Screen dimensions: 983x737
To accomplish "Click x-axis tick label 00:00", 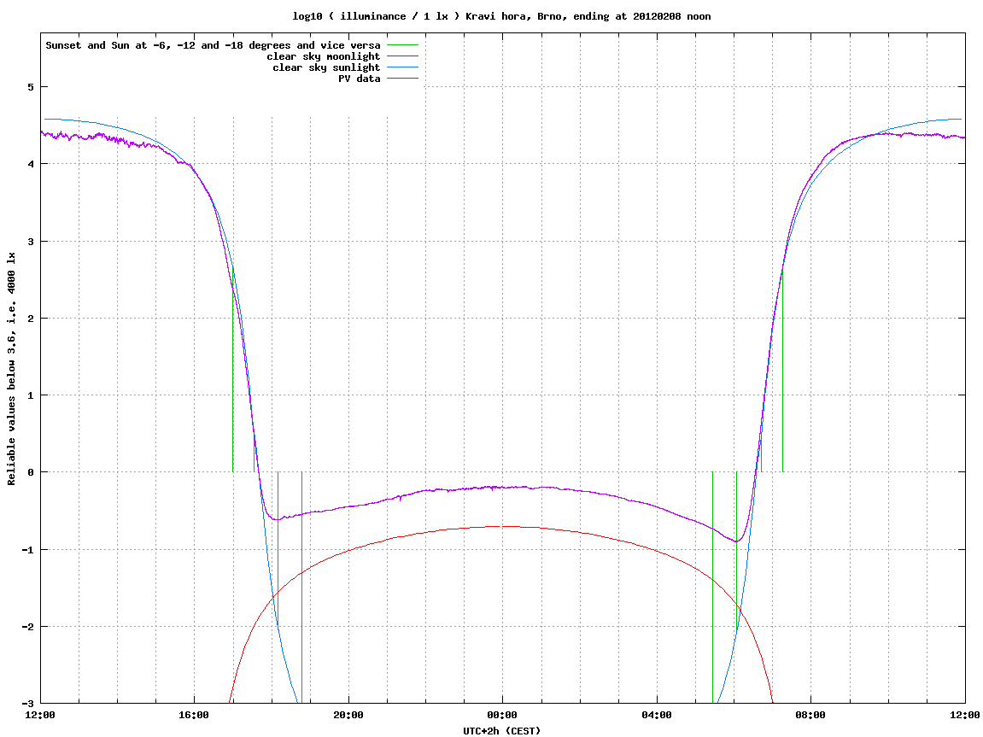I will (x=503, y=715).
